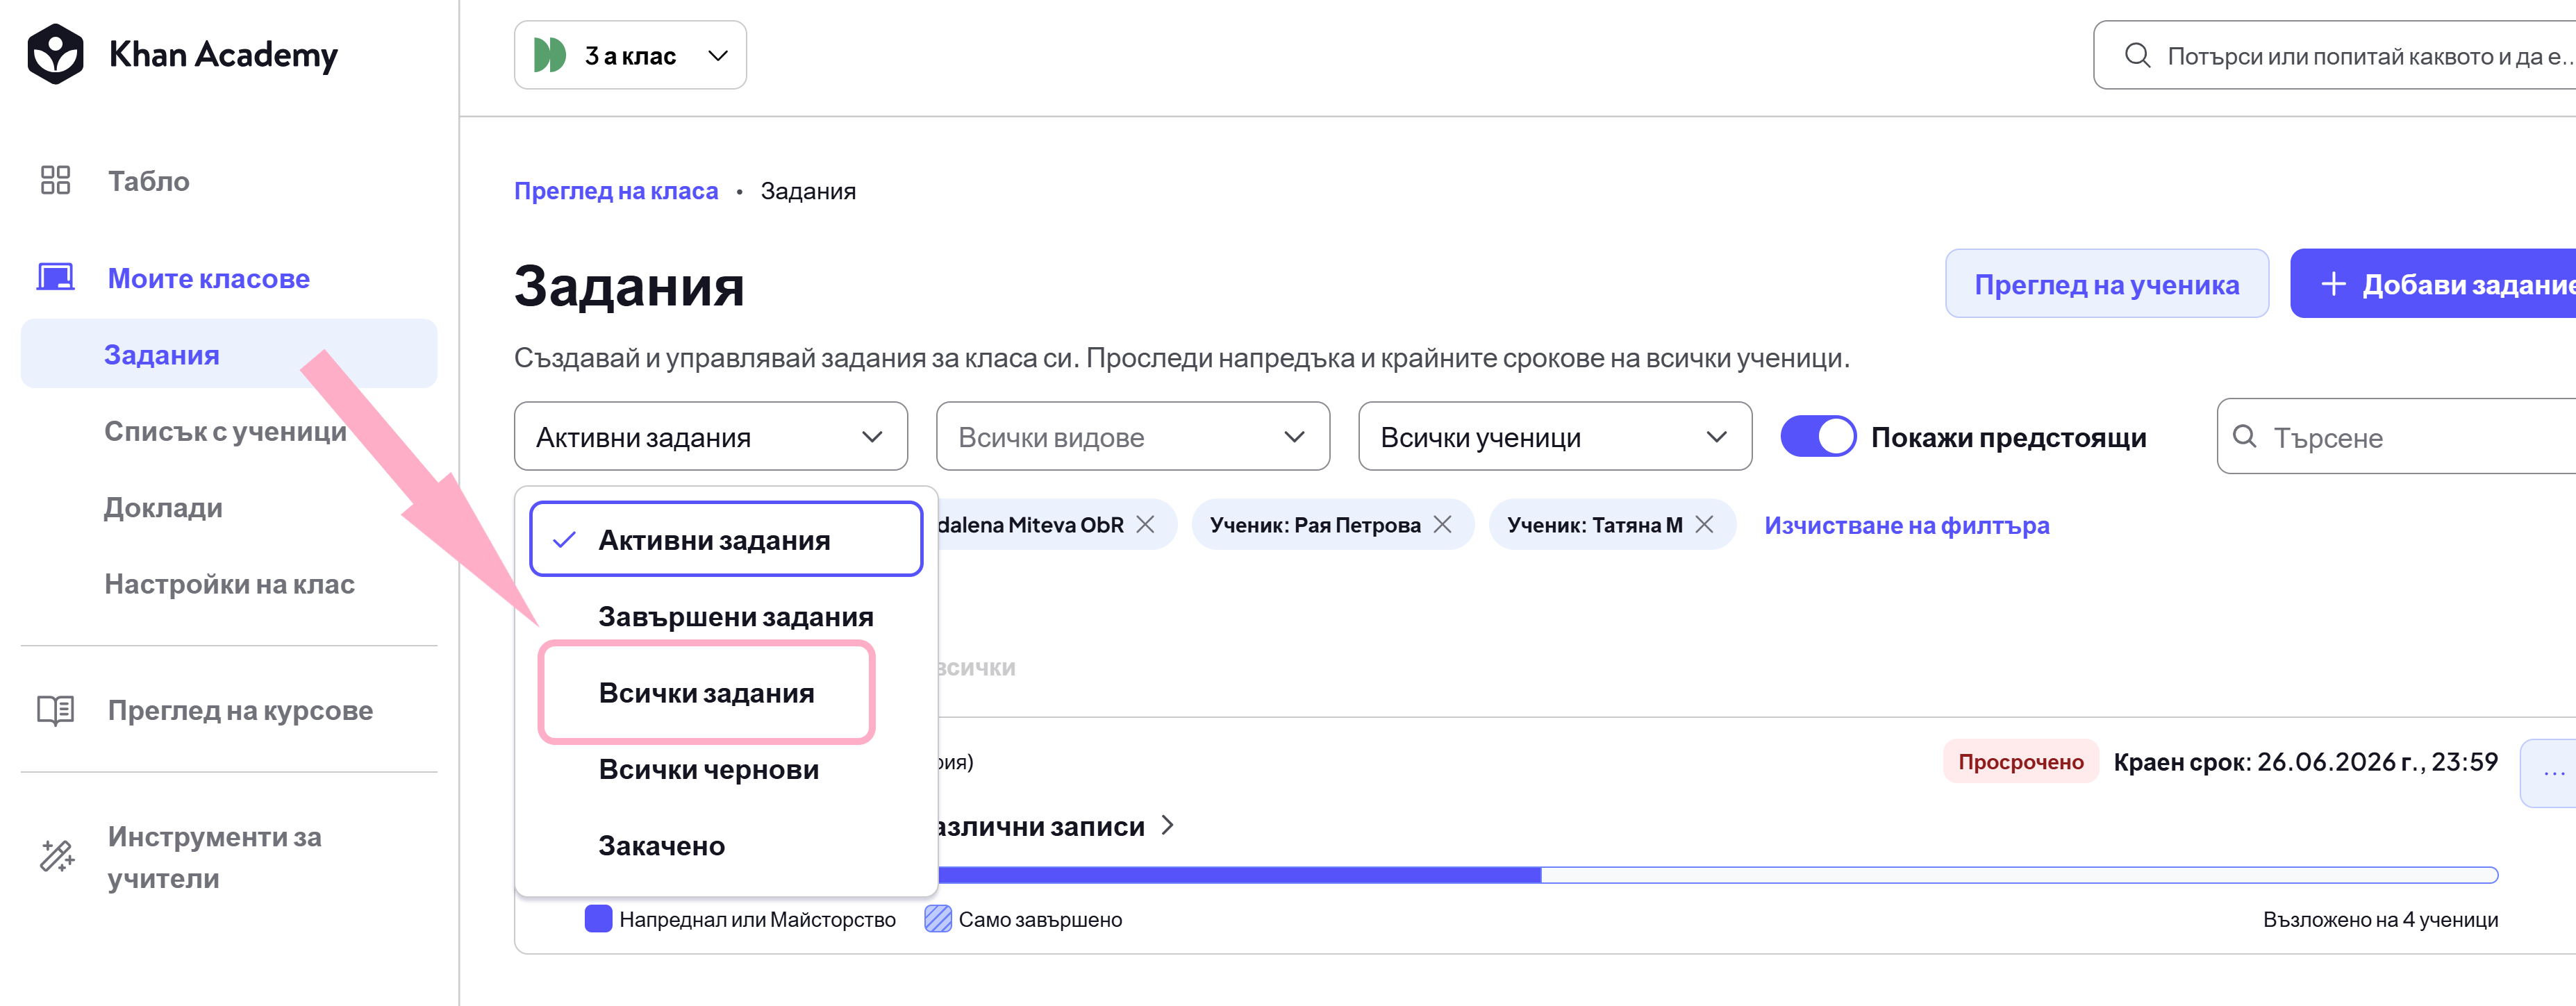This screenshot has width=2576, height=1006.
Task: Expand the 3 а клас class selector
Action: (x=630, y=55)
